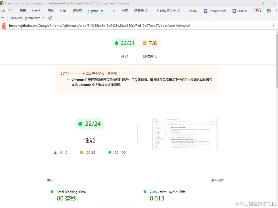Open the 性能数据分析 tab
278x208 pixels.
coord(168,11)
